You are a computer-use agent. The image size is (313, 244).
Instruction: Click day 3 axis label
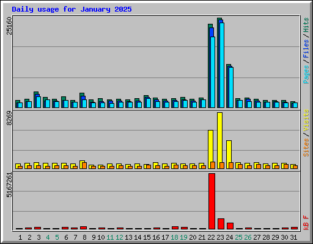click(x=39, y=237)
